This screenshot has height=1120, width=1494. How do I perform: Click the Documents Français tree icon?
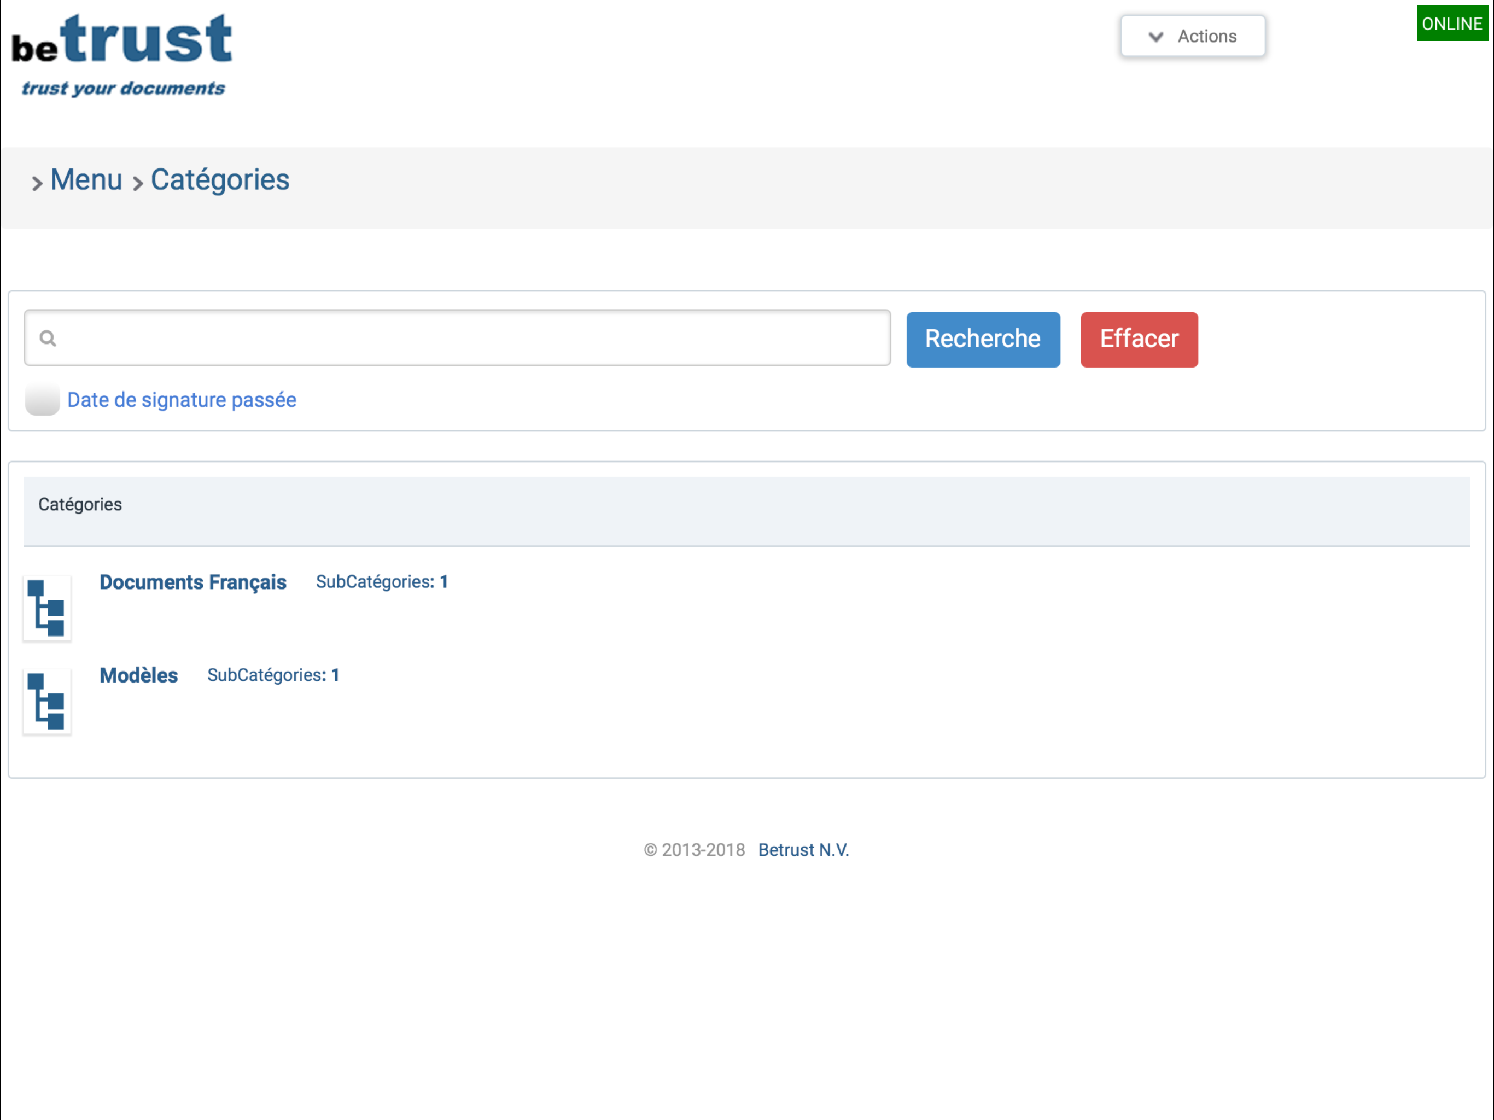click(46, 608)
